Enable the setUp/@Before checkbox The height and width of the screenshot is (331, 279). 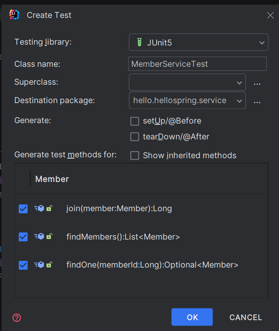click(x=134, y=121)
